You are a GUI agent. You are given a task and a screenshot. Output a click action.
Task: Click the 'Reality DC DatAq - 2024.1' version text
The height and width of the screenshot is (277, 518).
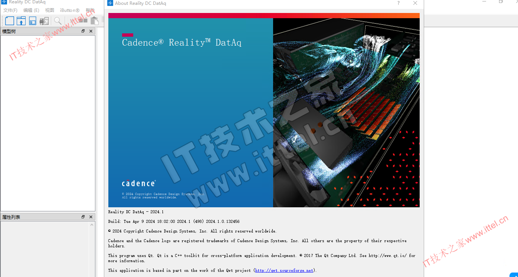click(x=136, y=212)
